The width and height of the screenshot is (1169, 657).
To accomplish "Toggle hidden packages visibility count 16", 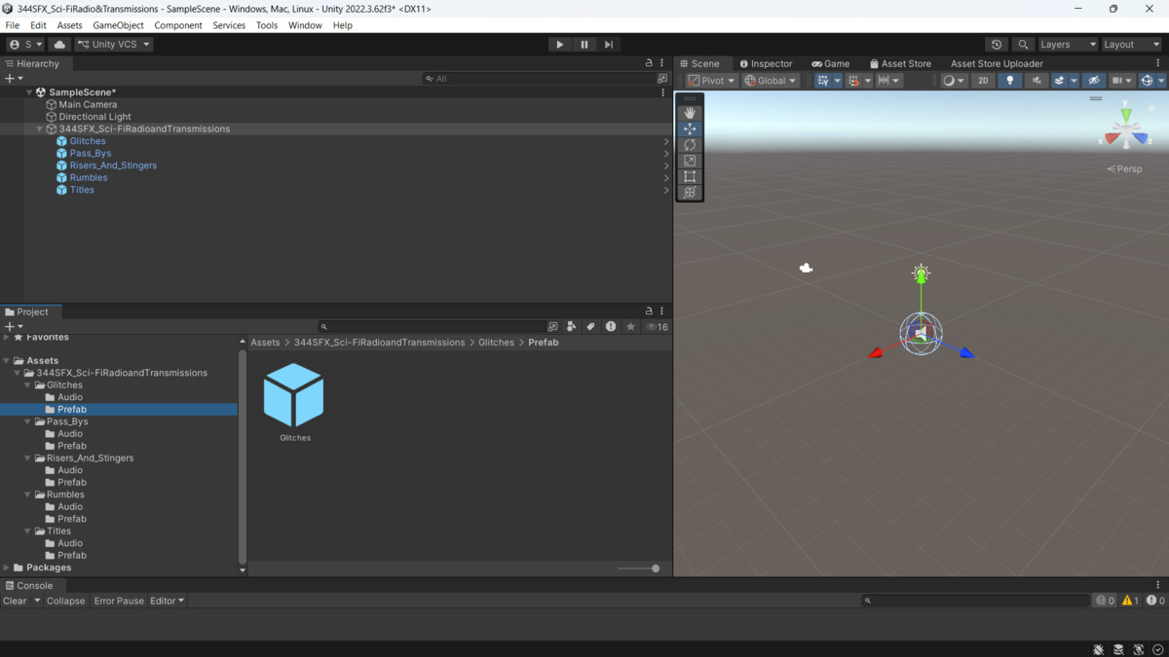I will [x=658, y=326].
